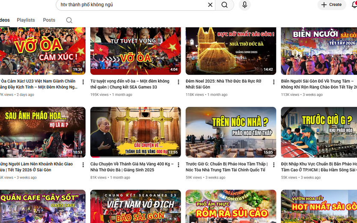Open the title ending 'Tết Tây 2026 Ở Sài Gòn'
Viewport: 357px width, 223px height.
(36, 167)
